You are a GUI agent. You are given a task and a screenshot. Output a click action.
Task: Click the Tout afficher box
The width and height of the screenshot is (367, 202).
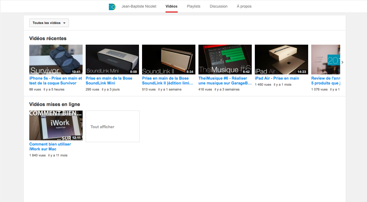[x=112, y=126]
